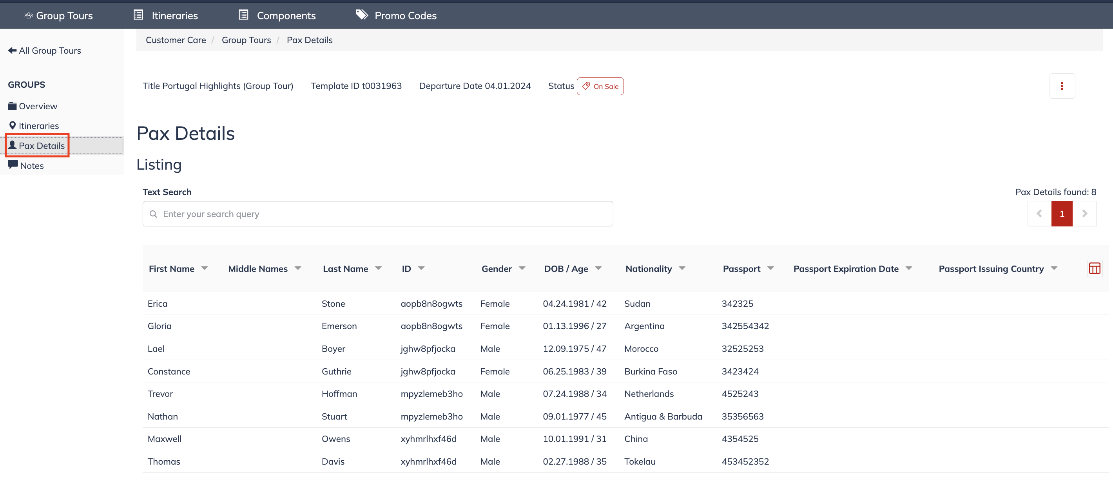Viewport: 1113px width, 485px height.
Task: Click the Itineraries list icon in top nav
Action: (138, 15)
